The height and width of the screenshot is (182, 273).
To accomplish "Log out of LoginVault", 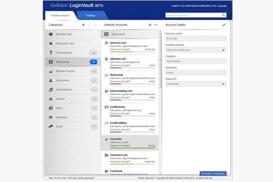I will 222,6.
